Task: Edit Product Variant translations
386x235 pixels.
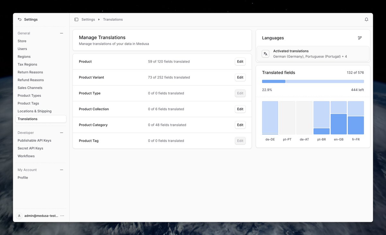Action: click(240, 77)
